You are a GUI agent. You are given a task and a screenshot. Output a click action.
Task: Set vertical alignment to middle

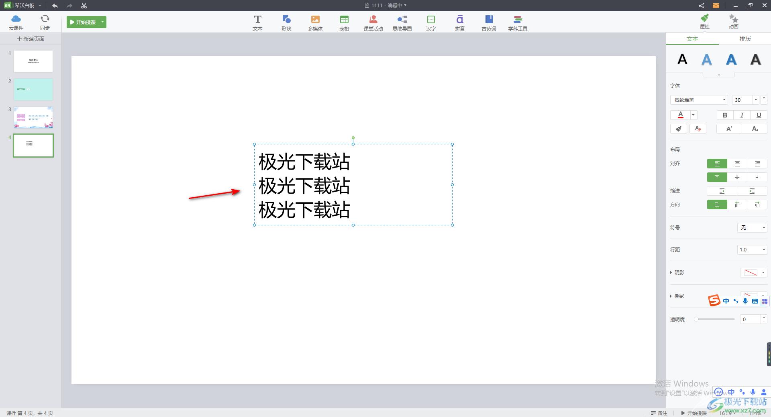737,177
